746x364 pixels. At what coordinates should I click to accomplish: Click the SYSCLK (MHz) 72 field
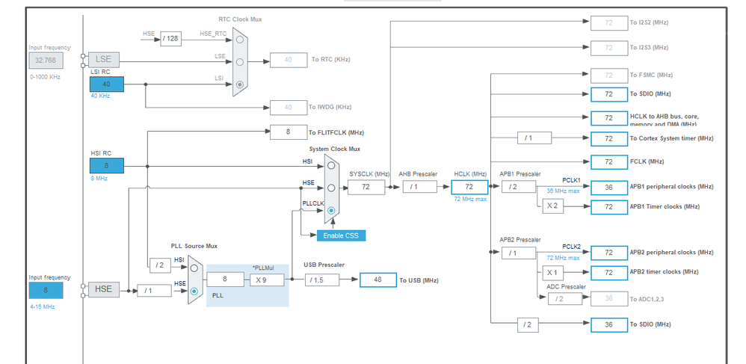coord(366,187)
